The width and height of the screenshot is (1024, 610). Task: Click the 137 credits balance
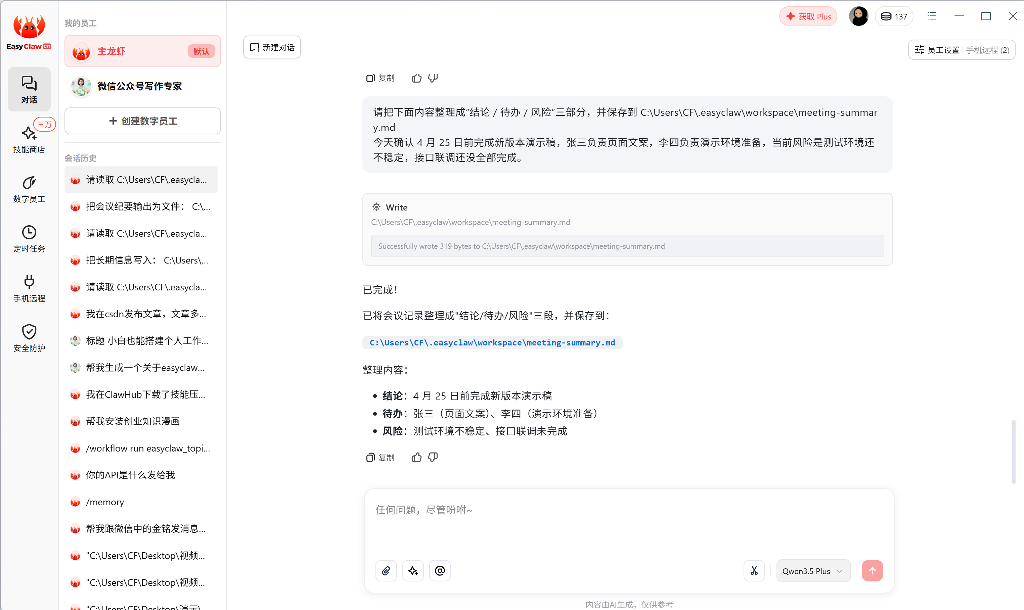click(894, 16)
